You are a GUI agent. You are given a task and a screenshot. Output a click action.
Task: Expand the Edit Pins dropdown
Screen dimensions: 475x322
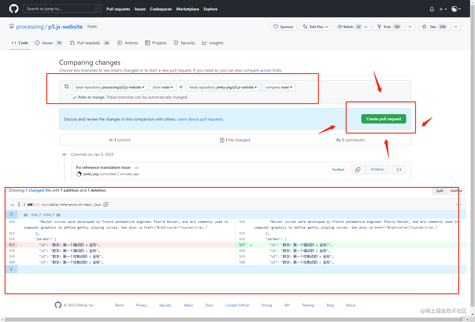click(x=315, y=27)
